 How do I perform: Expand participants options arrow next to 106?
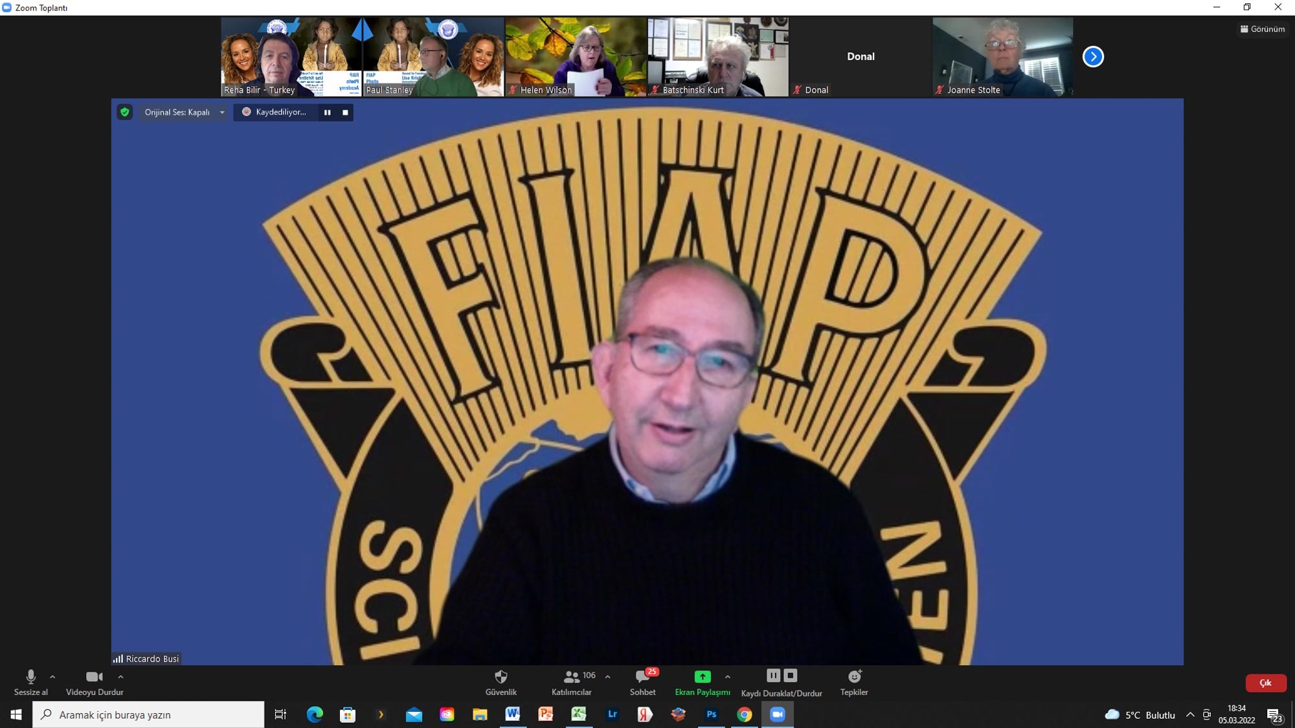coord(607,677)
